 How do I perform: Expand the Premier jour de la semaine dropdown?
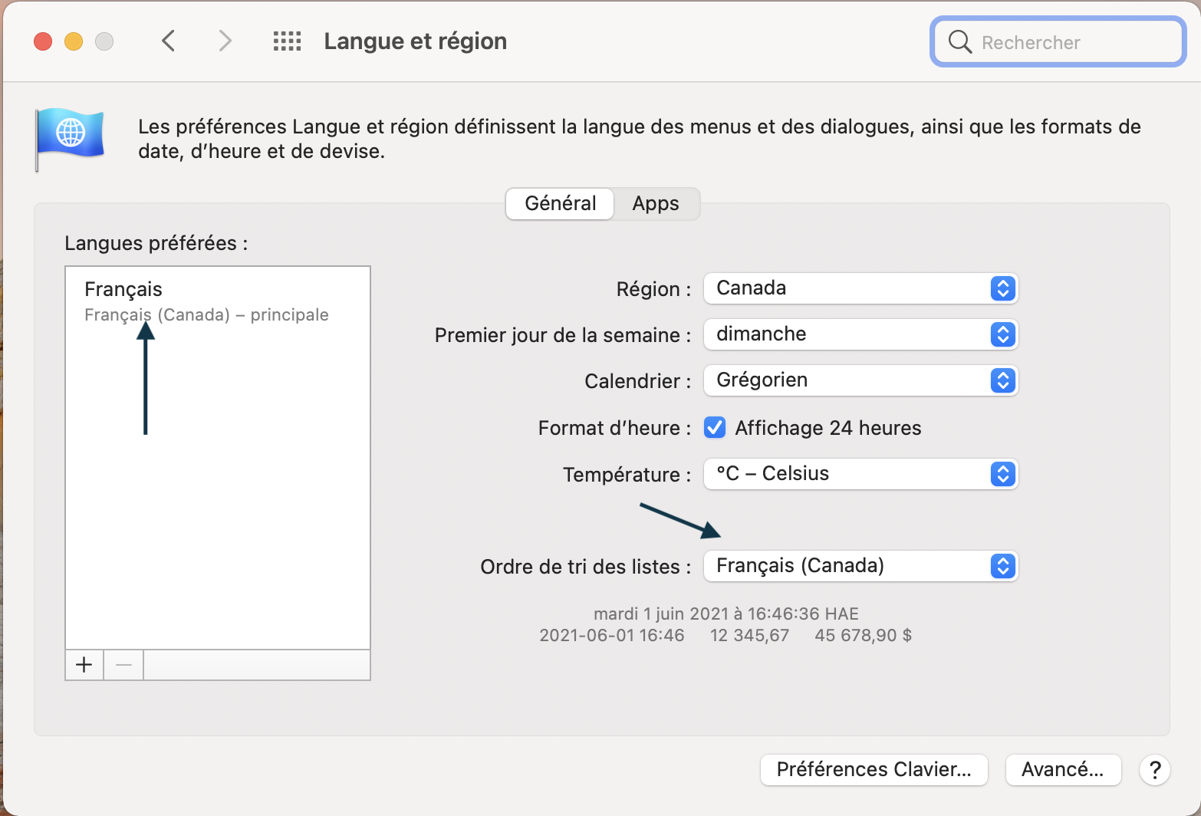tap(860, 334)
